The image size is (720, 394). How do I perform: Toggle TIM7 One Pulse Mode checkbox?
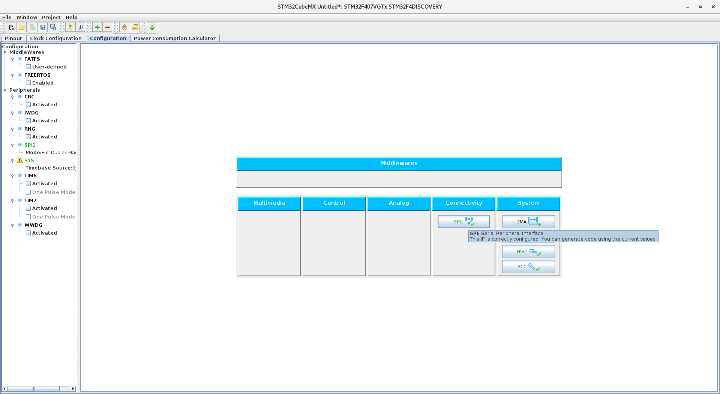coord(28,217)
